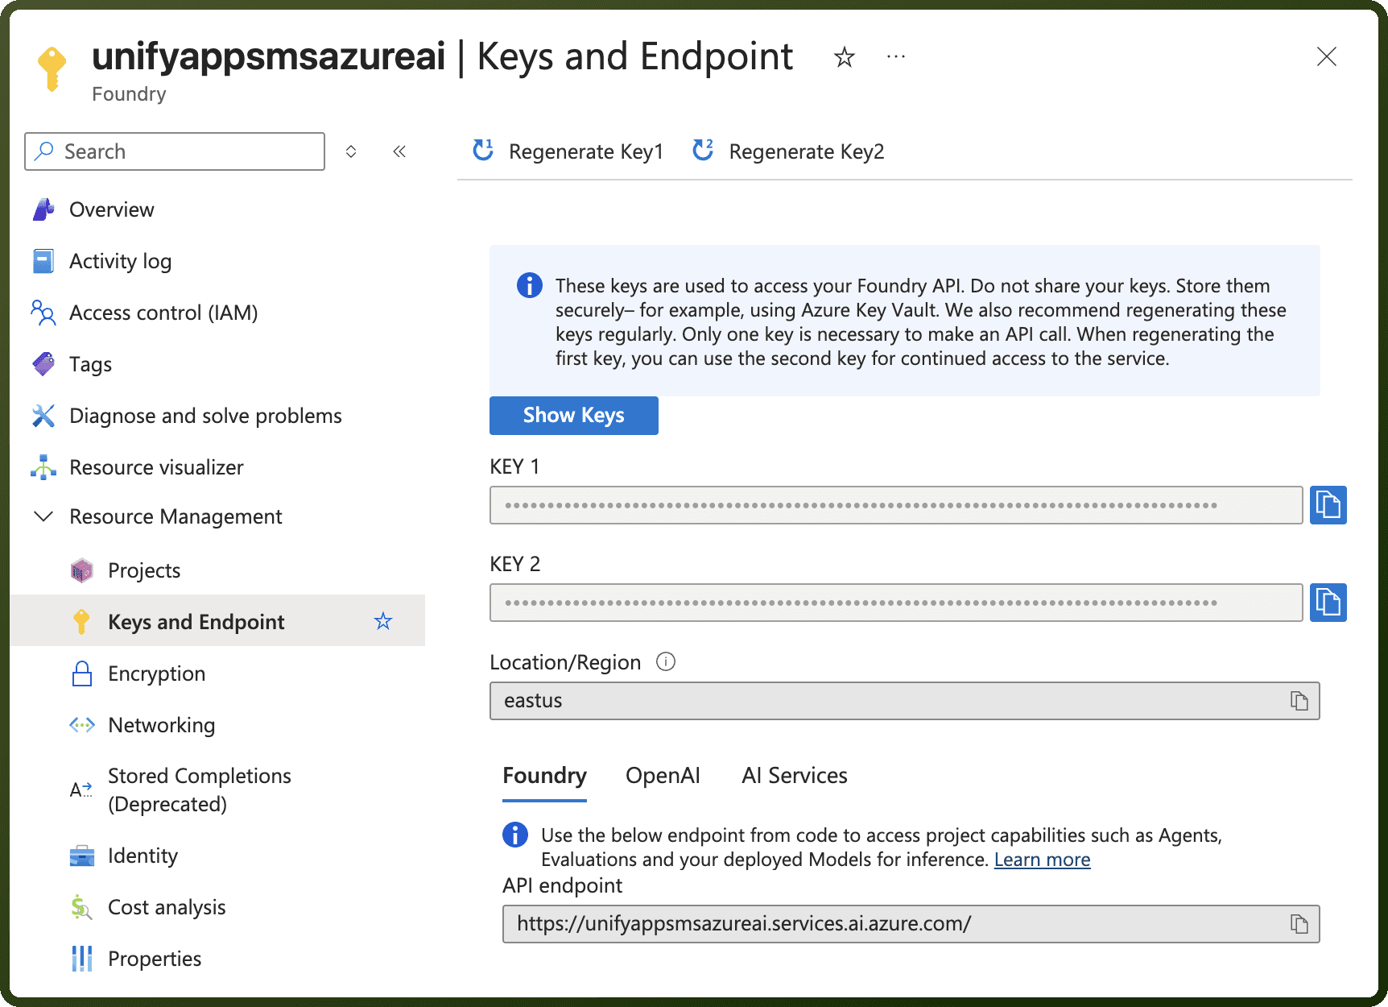The height and width of the screenshot is (1007, 1388).
Task: Copy KEY 1 to clipboard
Action: coord(1328,505)
